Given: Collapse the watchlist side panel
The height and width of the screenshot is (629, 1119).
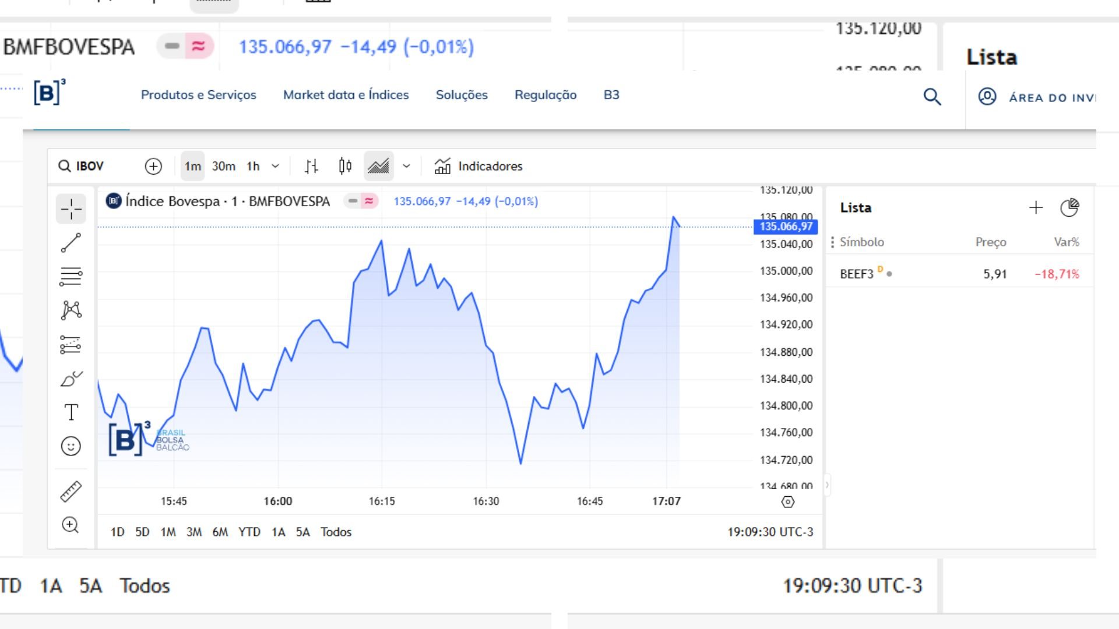Looking at the screenshot, I should tap(826, 485).
